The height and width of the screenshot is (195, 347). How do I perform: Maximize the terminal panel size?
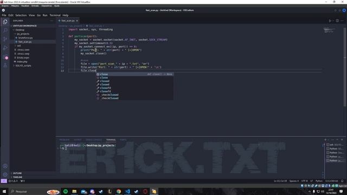coord(337,140)
